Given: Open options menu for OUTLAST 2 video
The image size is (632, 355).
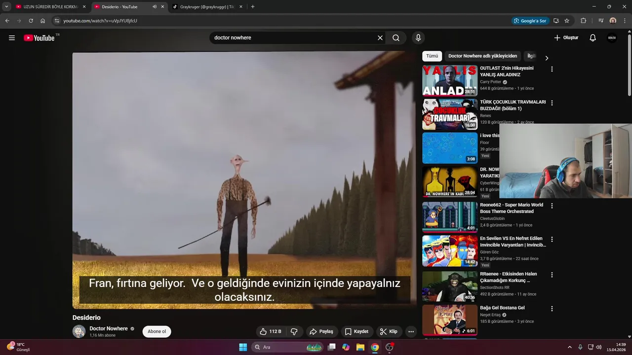Looking at the screenshot, I should click(552, 69).
